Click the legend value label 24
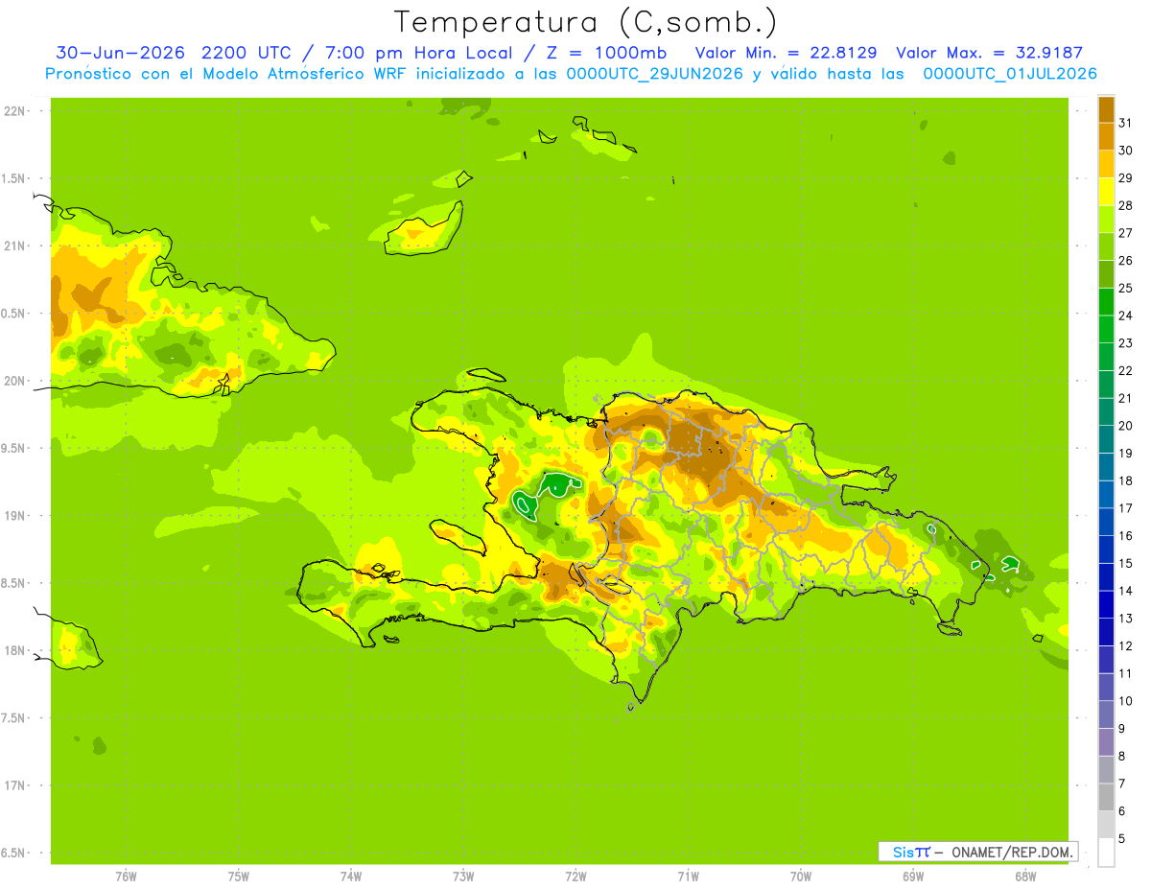Image resolution: width=1151 pixels, height=889 pixels. pos(1126,316)
